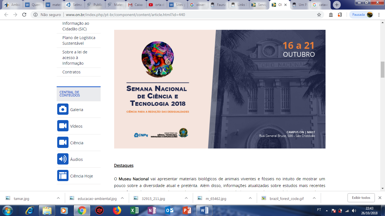Open the Galeria camera icon

point(63,109)
